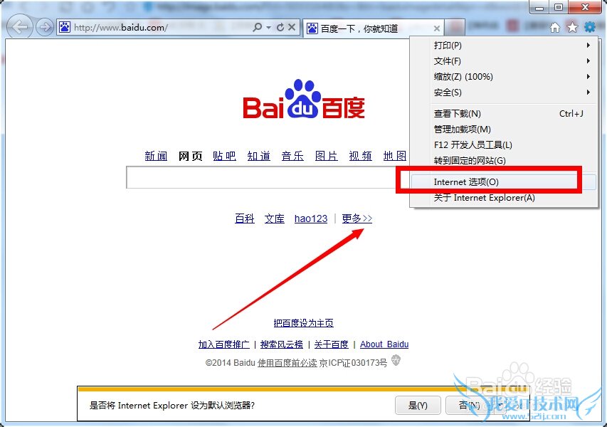The width and height of the screenshot is (607, 427).
Task: Select 管理加载项(M) menu item
Action: point(504,129)
